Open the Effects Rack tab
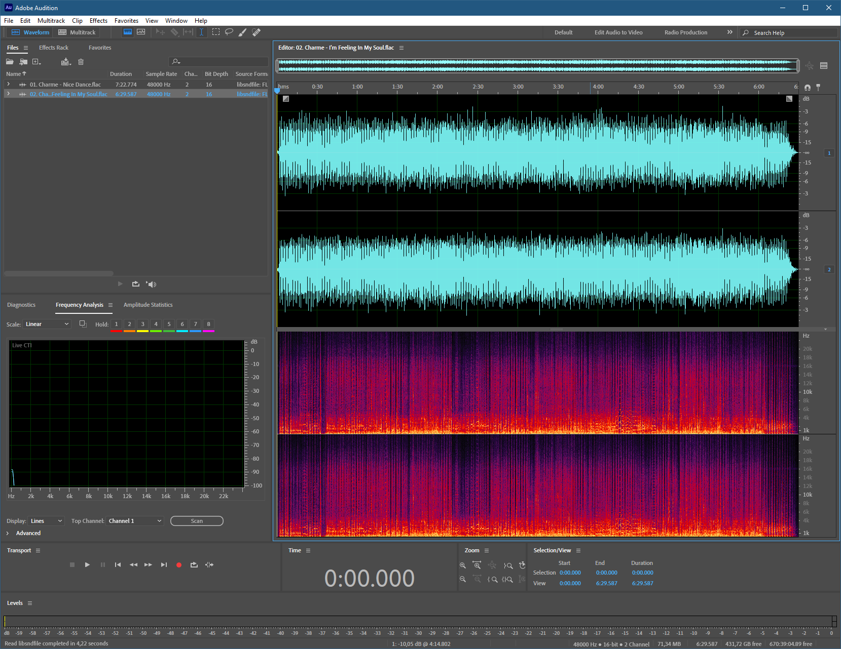841x649 pixels. click(54, 48)
